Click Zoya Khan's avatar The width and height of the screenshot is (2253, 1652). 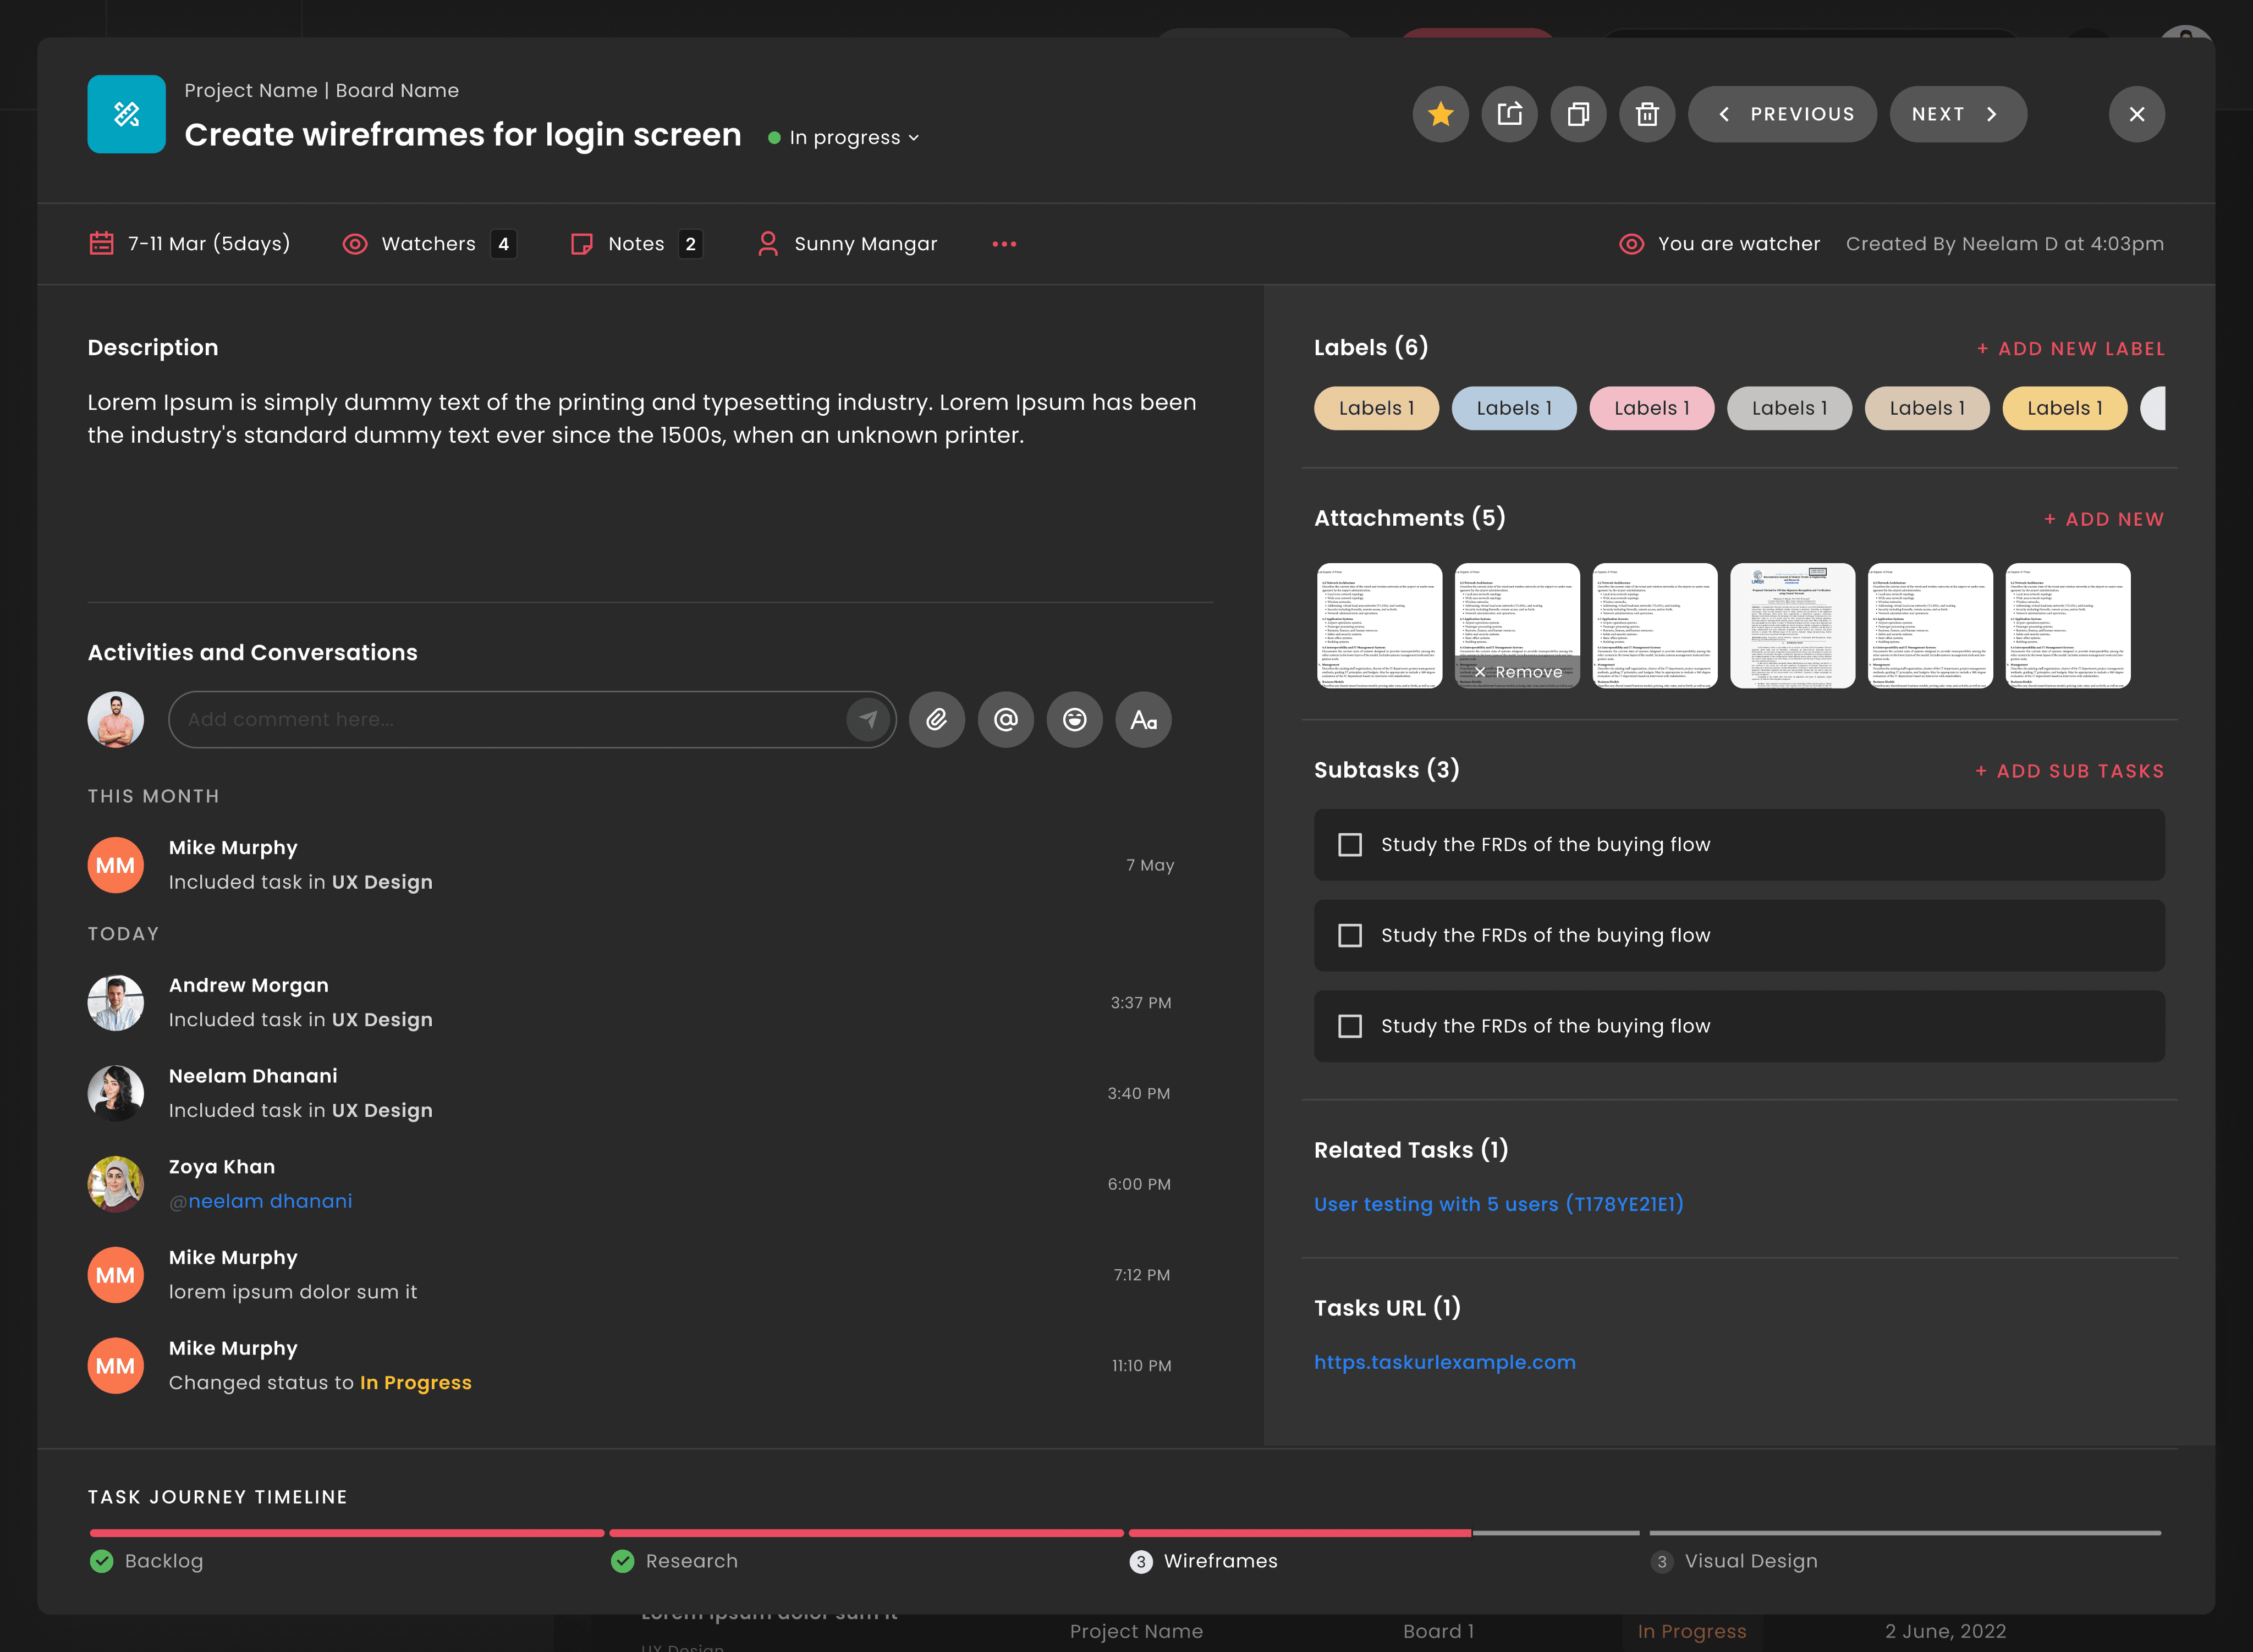[115, 1184]
